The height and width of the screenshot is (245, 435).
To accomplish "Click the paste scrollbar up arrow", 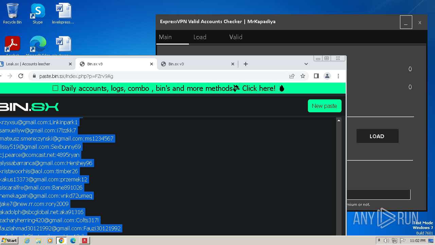I will click(338, 120).
